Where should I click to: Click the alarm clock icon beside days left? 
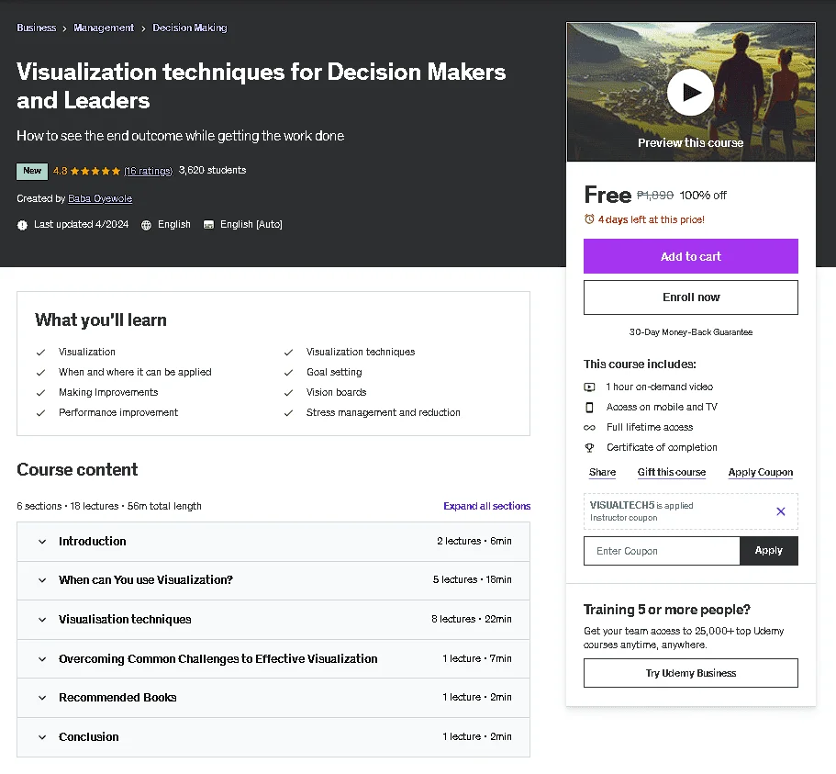pos(589,219)
